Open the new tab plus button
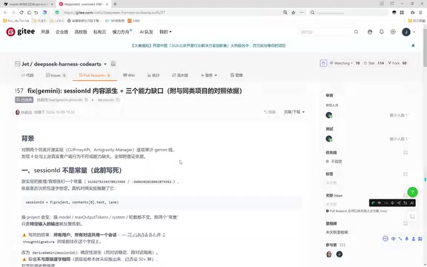The image size is (427, 267). [x=115, y=4]
